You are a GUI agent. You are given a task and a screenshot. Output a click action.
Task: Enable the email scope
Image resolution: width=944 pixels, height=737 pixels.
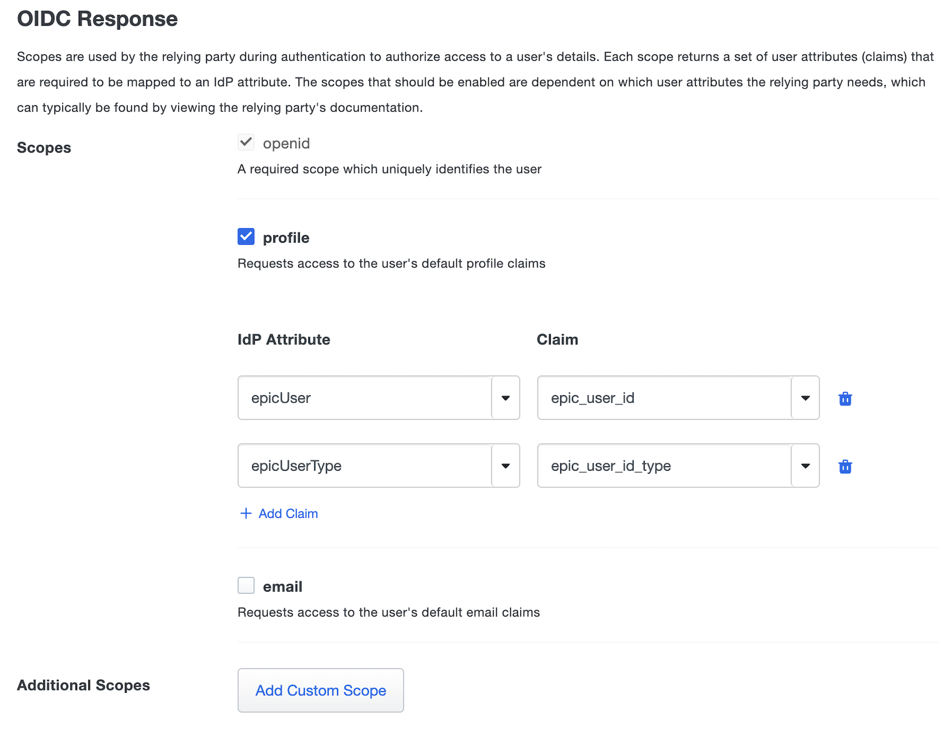245,585
